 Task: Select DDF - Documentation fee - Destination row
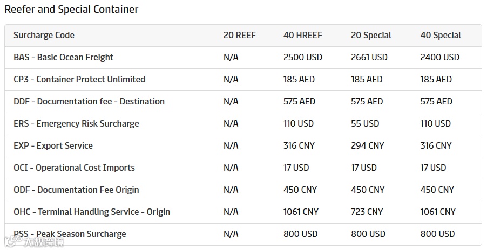click(89, 102)
